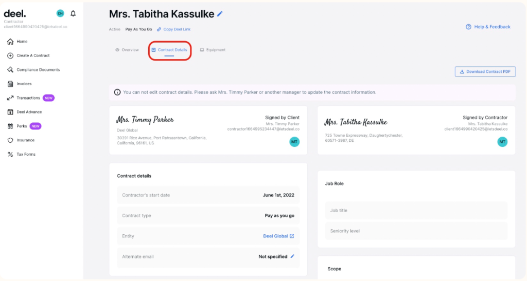This screenshot has height=281, width=527.
Task: Click the info icon in the notice banner
Action: (117, 92)
